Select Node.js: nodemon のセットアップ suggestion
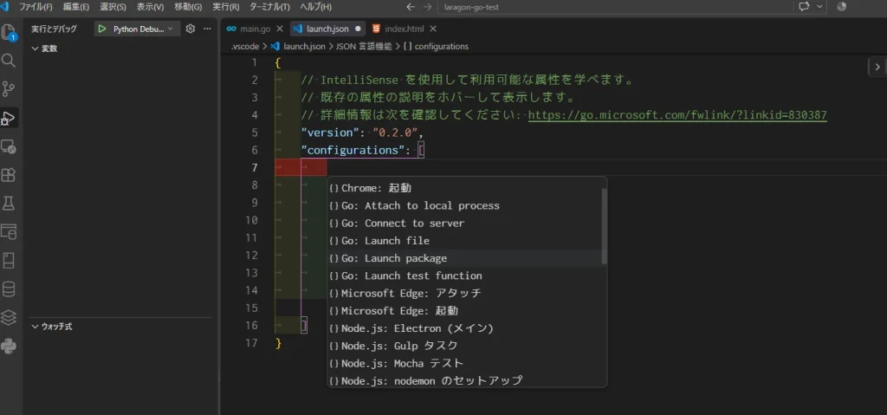Viewport: 887px width, 415px height. (x=464, y=380)
